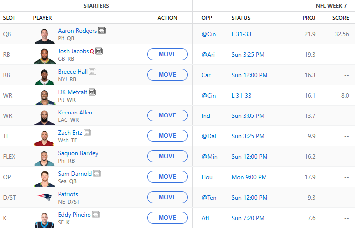Click Josh Jacobs' questionable Q injury tag
355x228 pixels.
(x=92, y=51)
